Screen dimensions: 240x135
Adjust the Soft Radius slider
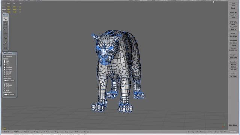(x=9, y=81)
